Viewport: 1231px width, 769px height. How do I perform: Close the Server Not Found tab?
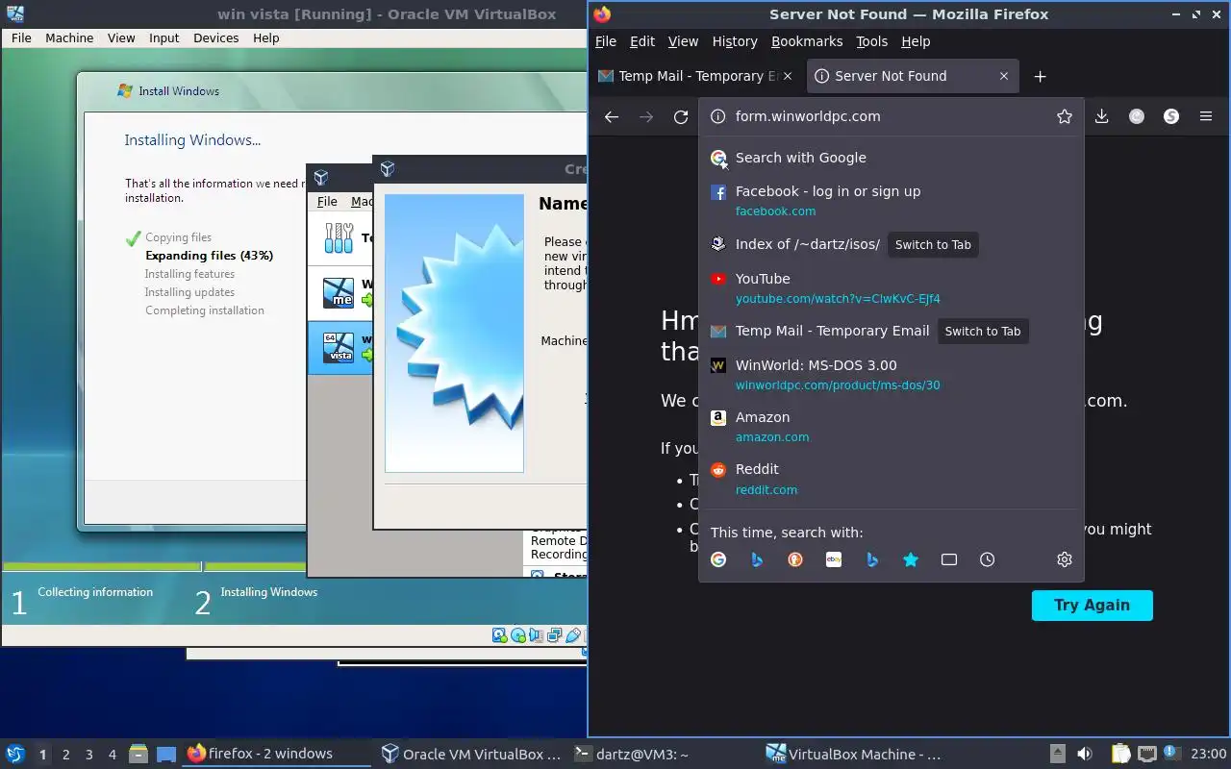(x=1004, y=76)
